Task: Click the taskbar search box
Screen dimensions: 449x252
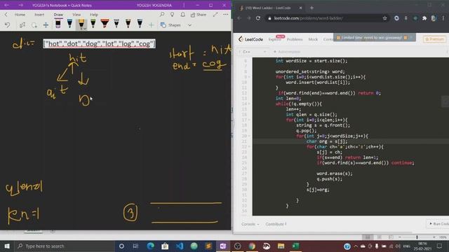Action: coord(65,246)
